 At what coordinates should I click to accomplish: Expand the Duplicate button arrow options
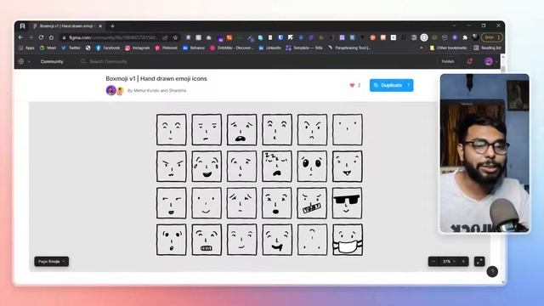(409, 85)
